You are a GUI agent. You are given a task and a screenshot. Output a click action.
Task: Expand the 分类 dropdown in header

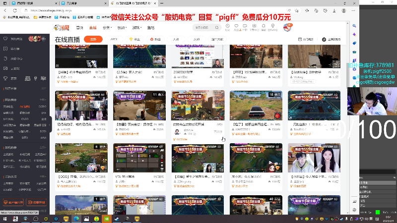(x=107, y=28)
